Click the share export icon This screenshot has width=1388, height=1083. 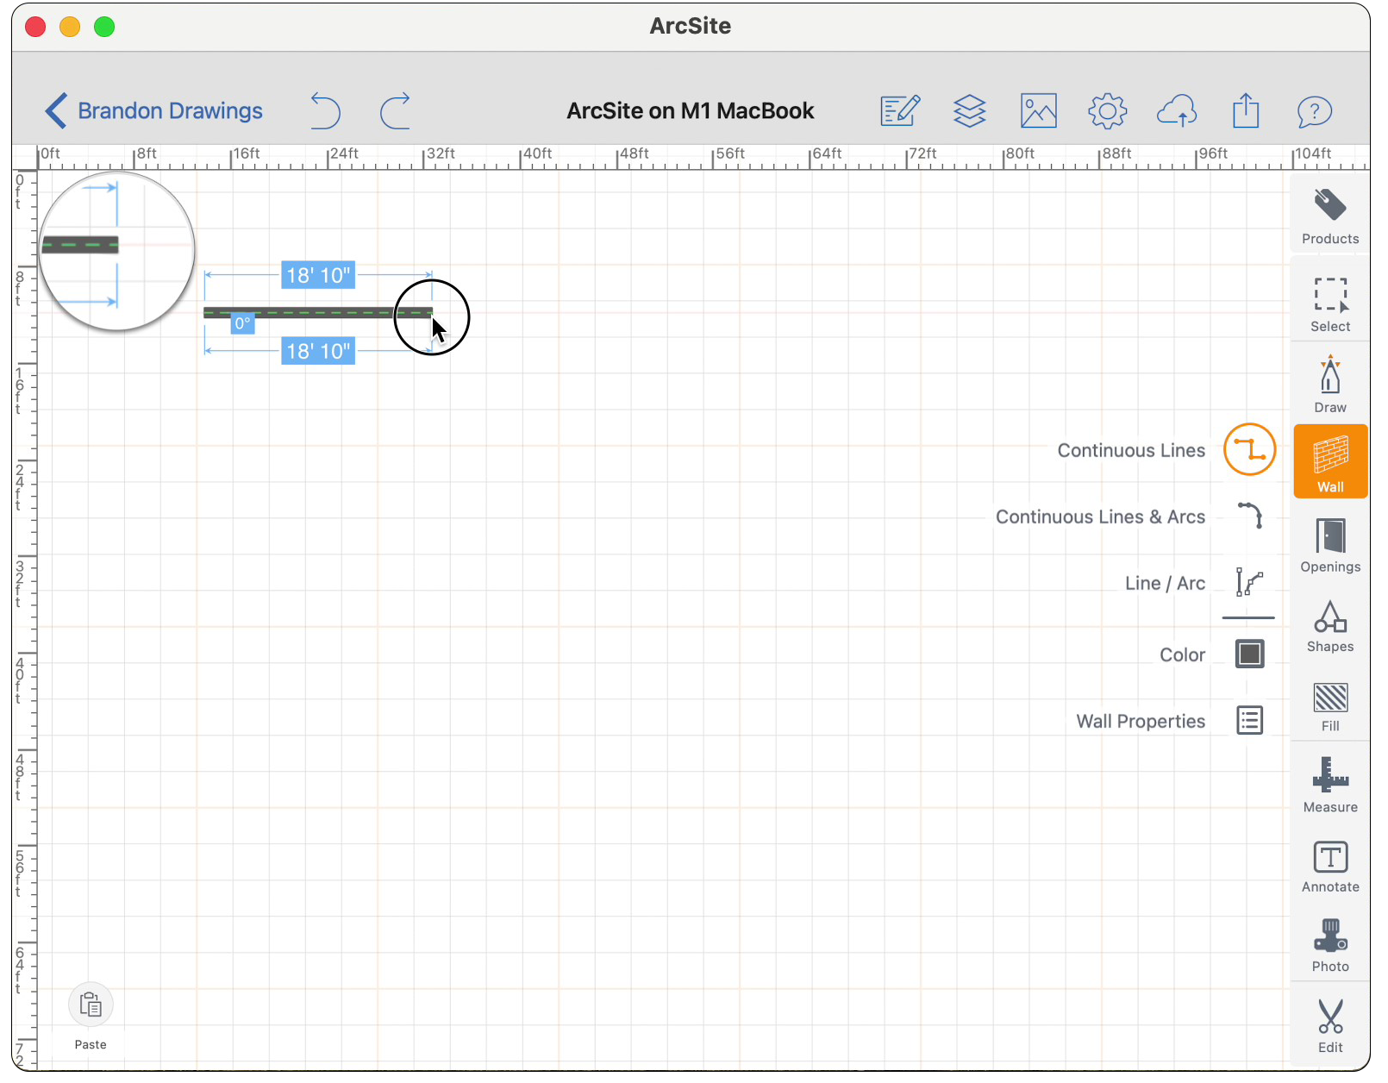pos(1246,111)
